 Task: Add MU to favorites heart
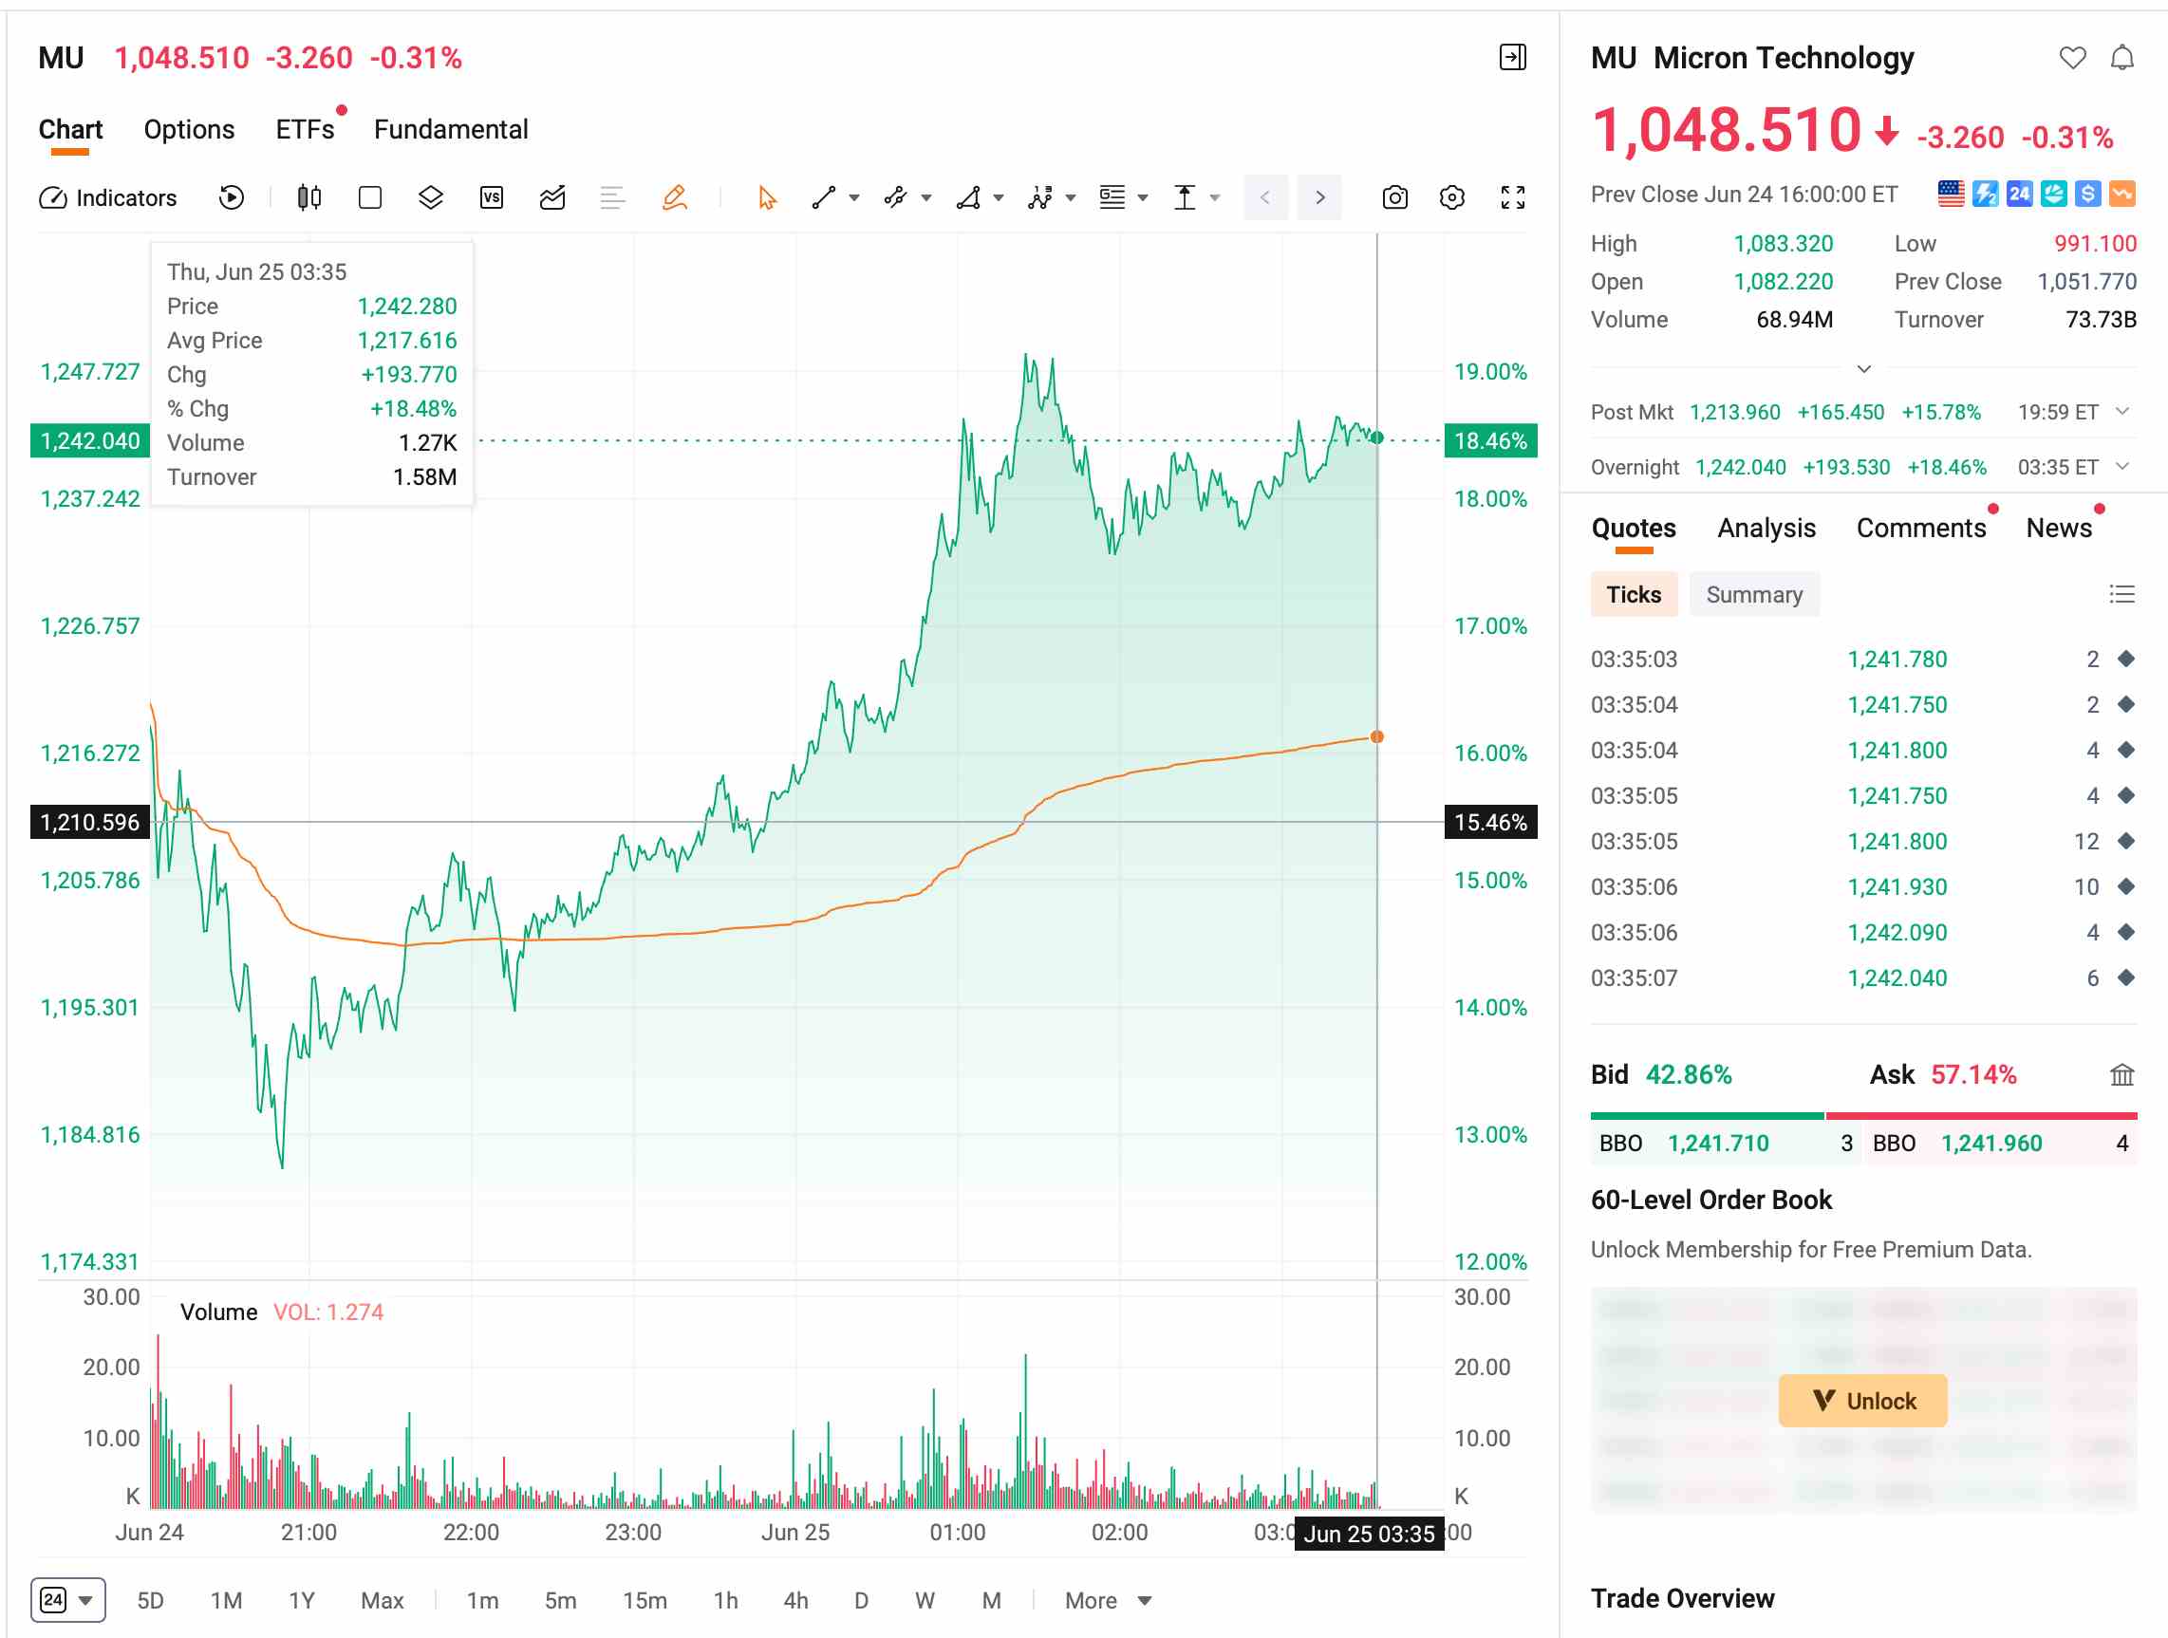(2072, 58)
